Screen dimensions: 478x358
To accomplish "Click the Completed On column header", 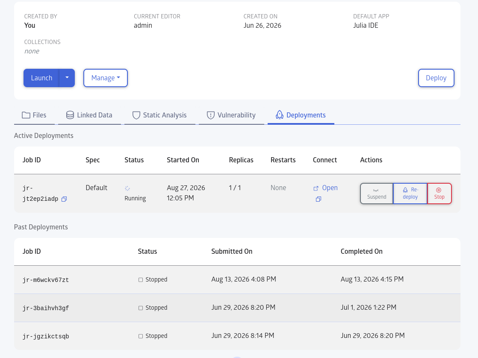I will [362, 251].
